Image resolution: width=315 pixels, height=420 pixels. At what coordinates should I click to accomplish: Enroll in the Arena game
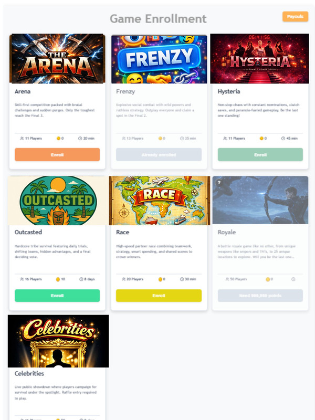click(x=57, y=154)
